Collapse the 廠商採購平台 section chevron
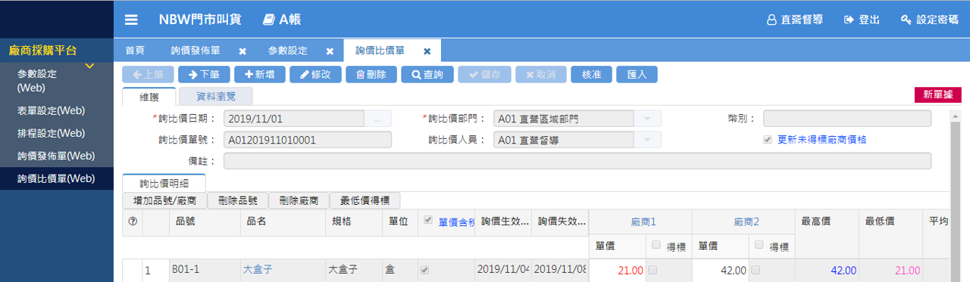970x282 pixels. click(89, 66)
